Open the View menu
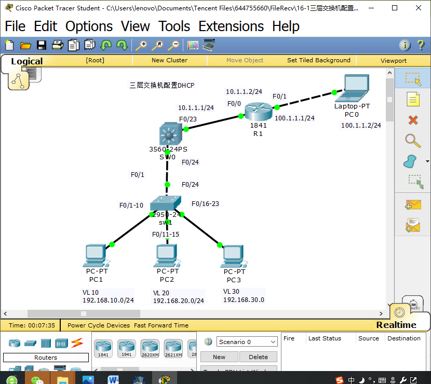 pos(136,26)
